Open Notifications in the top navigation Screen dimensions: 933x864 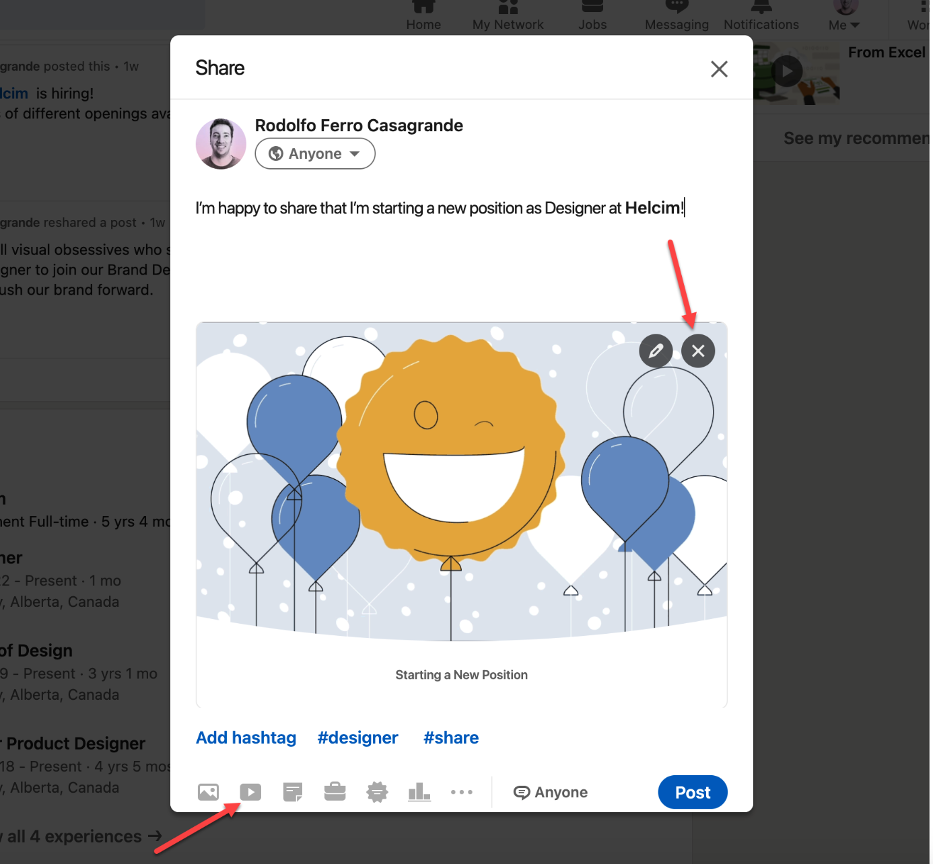[x=761, y=17]
